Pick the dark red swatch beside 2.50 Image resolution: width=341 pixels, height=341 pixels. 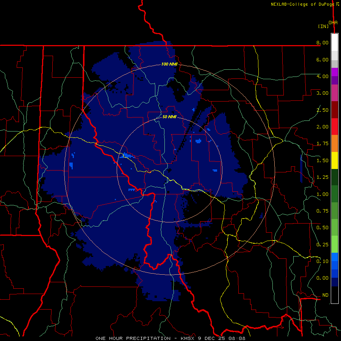tap(335, 110)
